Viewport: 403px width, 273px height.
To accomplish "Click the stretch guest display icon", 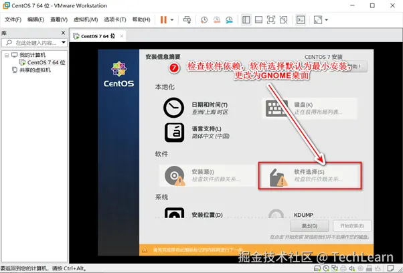I will pyautogui.click(x=318, y=20).
